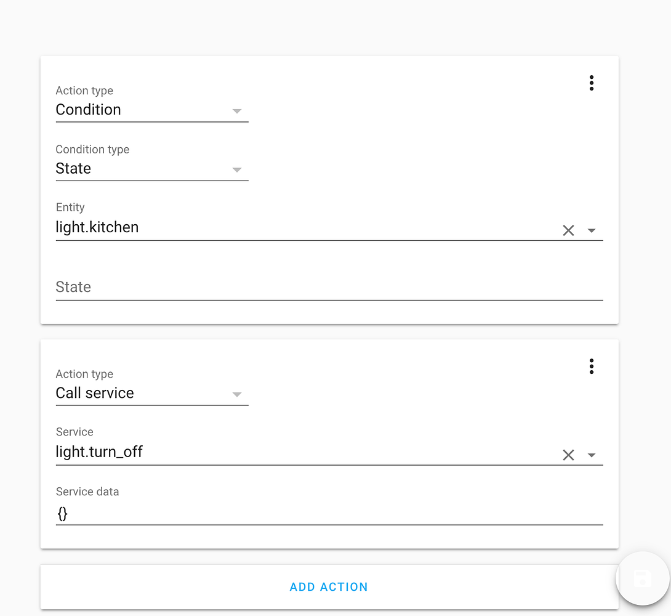671x616 pixels.
Task: Click the Service data label
Action: [87, 492]
